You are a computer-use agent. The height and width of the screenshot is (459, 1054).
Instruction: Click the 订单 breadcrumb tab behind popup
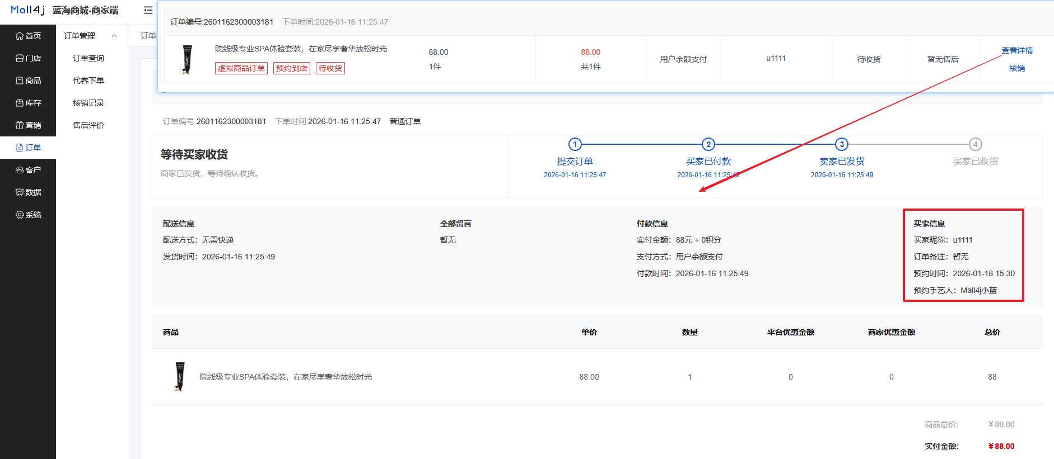(148, 36)
